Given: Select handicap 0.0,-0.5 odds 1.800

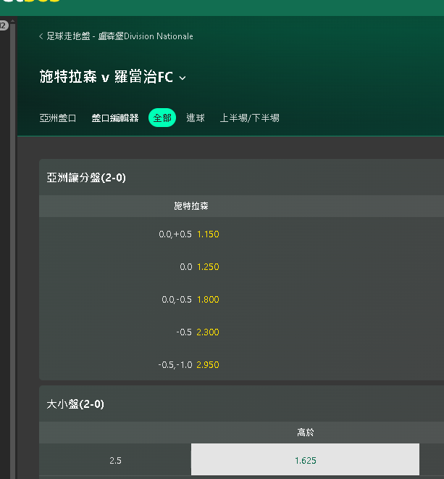Looking at the screenshot, I should (191, 299).
